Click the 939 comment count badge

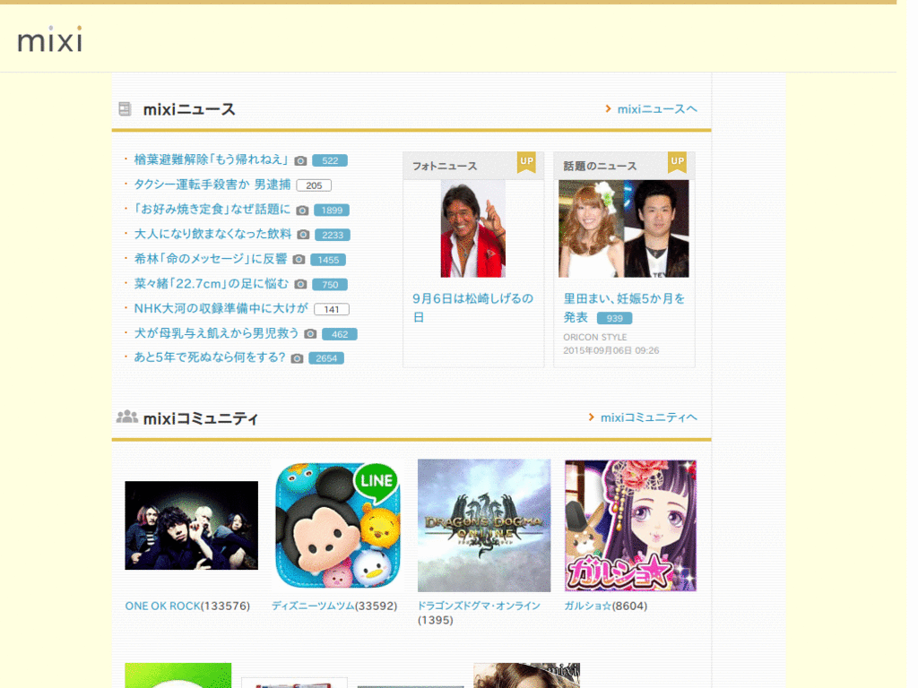(x=614, y=318)
